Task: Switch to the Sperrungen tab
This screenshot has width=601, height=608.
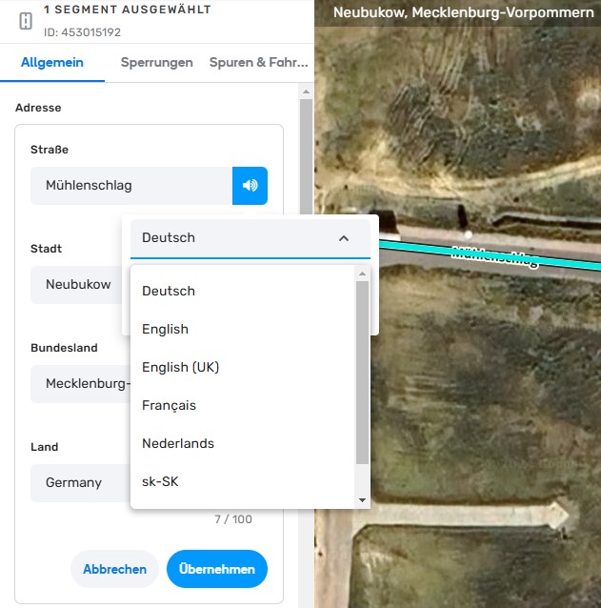Action: point(156,63)
